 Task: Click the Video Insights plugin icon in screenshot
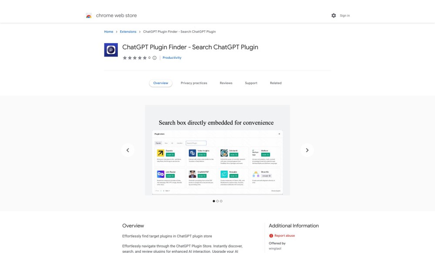click(192, 153)
